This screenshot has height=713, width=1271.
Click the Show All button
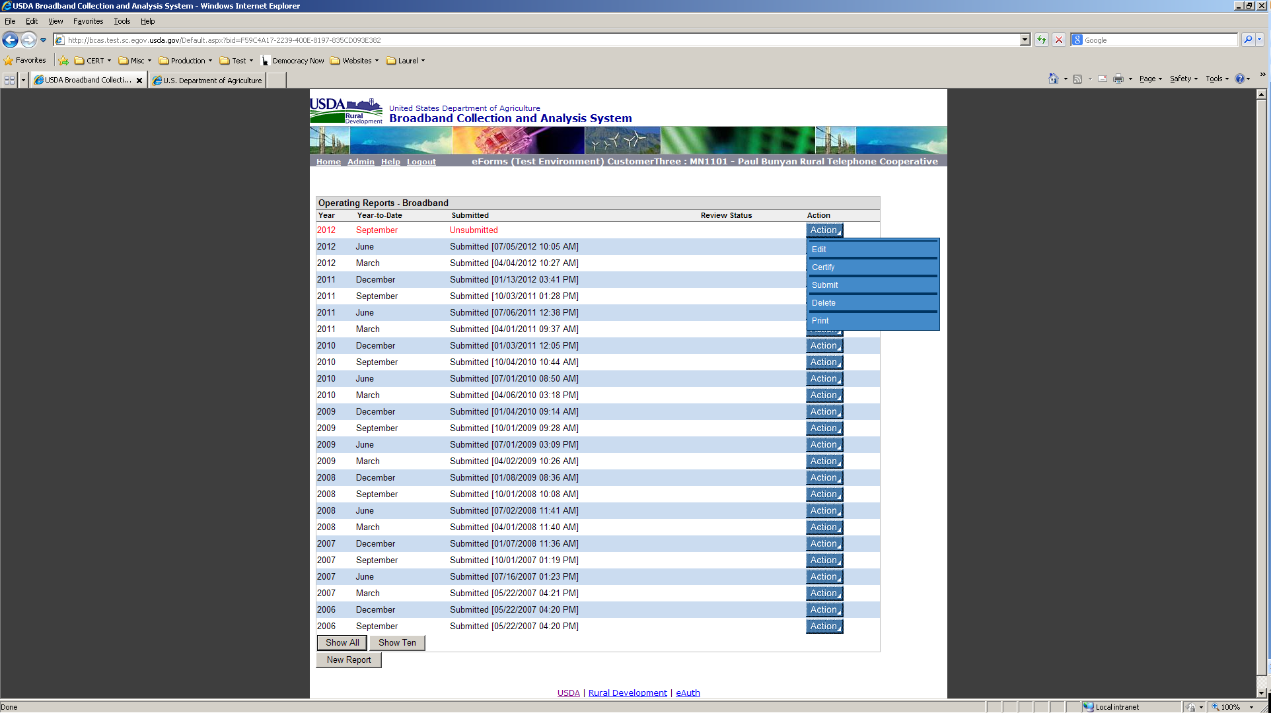pyautogui.click(x=342, y=643)
